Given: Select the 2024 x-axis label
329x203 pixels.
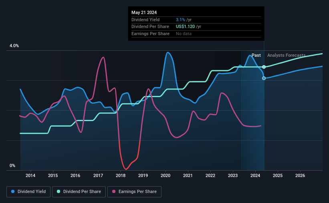Looking at the screenshot, I should point(255,175).
